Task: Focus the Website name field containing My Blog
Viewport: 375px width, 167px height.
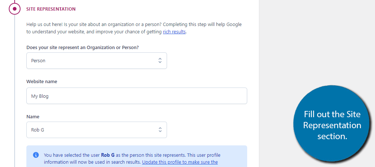Action: [137, 96]
